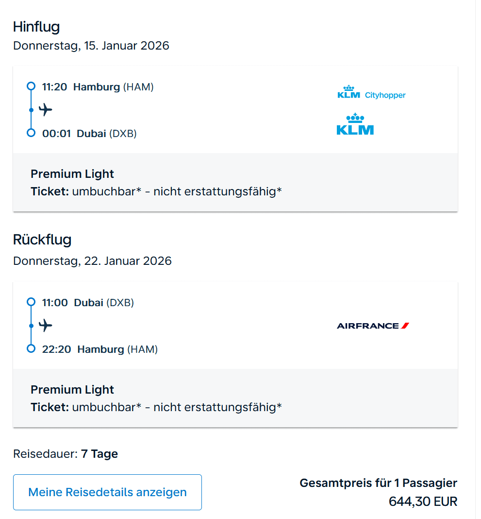This screenshot has width=481, height=519.
Task: Click the airplane icon in the Hinflug card
Action: click(46, 109)
